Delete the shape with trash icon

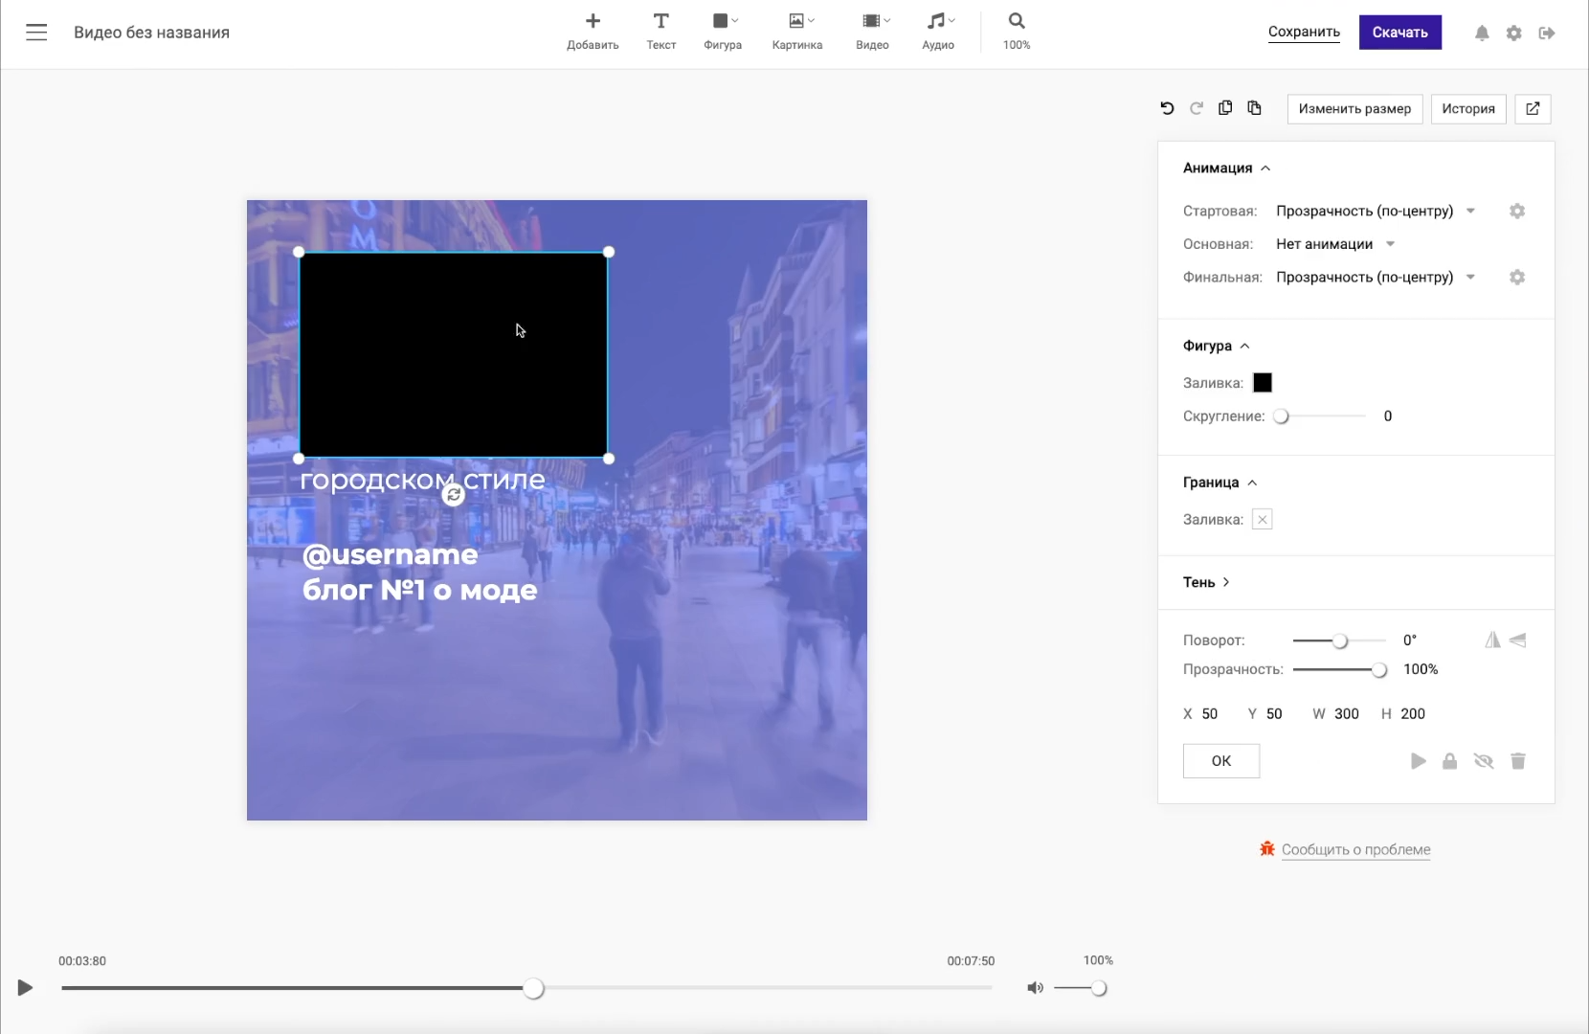[x=1517, y=761]
